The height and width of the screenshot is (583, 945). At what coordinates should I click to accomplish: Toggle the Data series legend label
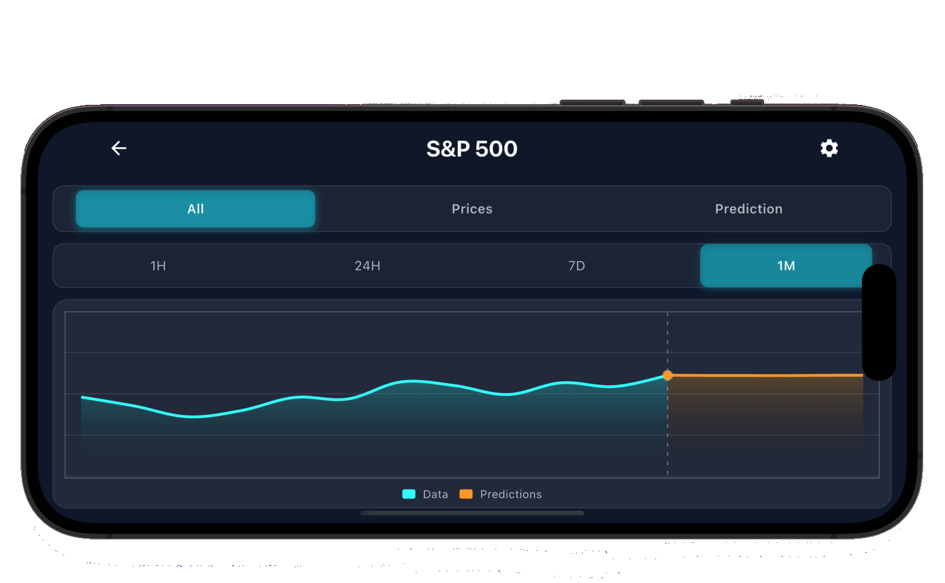[436, 494]
